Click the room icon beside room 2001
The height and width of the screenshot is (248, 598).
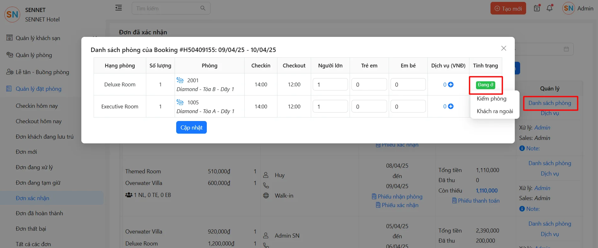coord(180,80)
